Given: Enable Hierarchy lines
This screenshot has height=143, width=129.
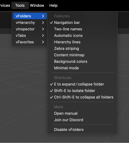Looking at the screenshot, I should (x=82, y=42).
